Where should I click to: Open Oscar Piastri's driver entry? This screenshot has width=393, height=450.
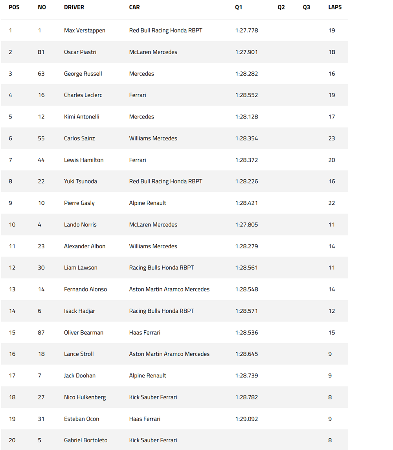80,52
